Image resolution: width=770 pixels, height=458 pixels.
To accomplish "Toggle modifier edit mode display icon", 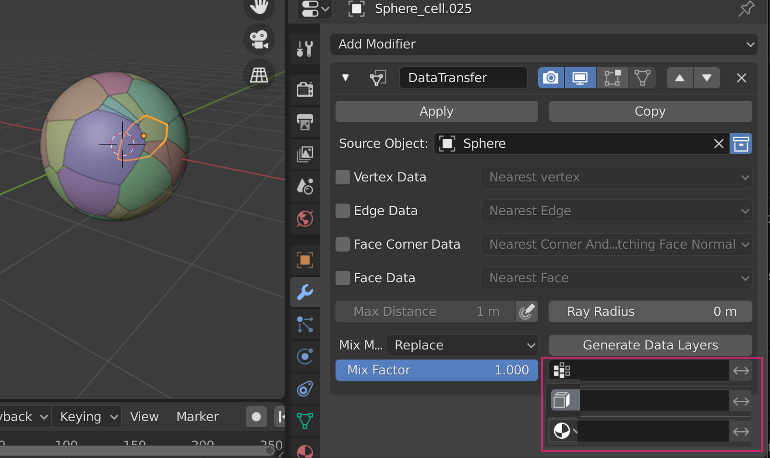I will click(x=612, y=78).
